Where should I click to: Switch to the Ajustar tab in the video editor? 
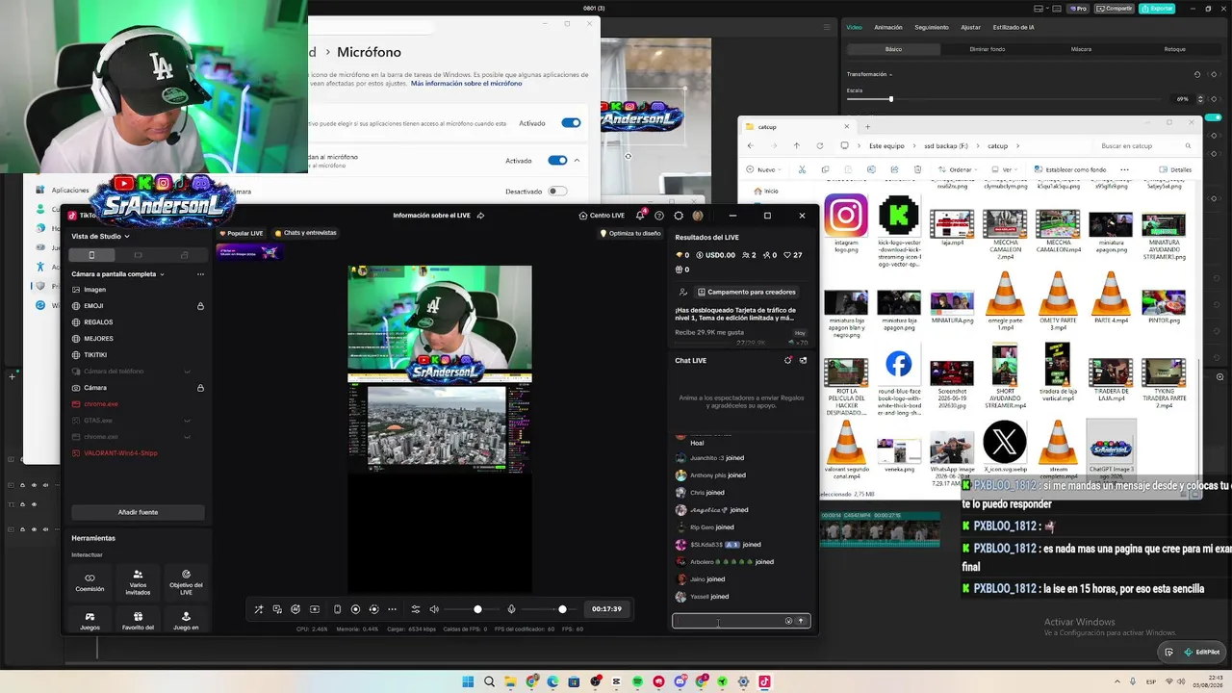(971, 27)
